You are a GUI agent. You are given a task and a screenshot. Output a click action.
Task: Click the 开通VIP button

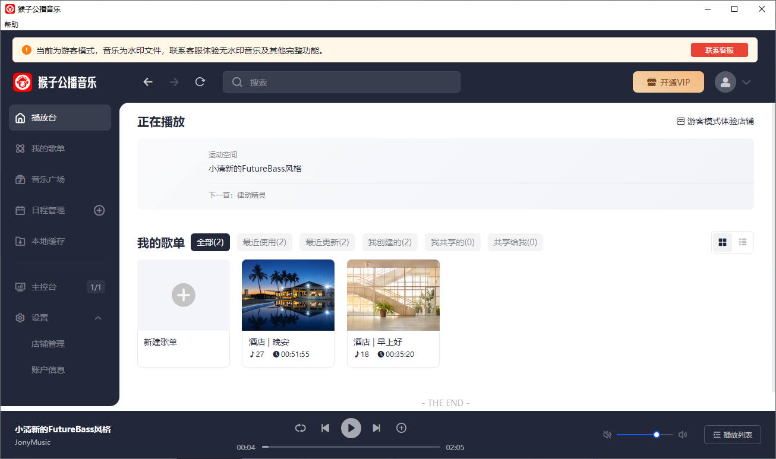668,81
